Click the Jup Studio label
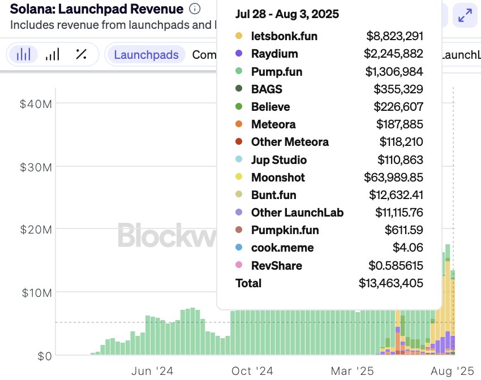Viewport: 481px width, 380px height. [279, 159]
